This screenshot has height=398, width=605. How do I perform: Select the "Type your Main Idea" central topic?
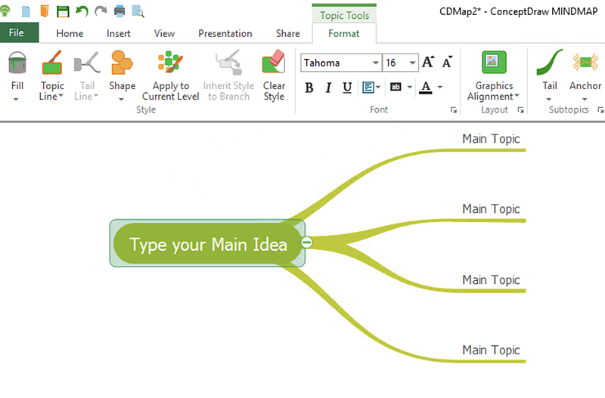[x=207, y=243]
